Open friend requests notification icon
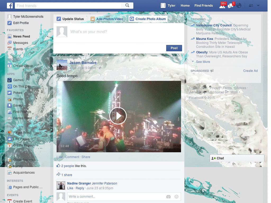The image size is (271, 203). pos(222,6)
